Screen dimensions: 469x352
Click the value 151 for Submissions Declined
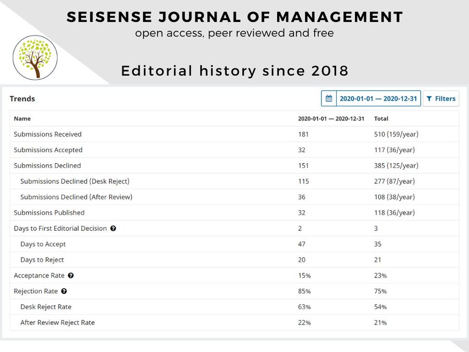coord(303,165)
